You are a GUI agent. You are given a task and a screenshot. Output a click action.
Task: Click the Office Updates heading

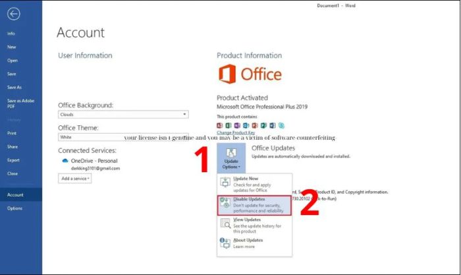click(273, 148)
